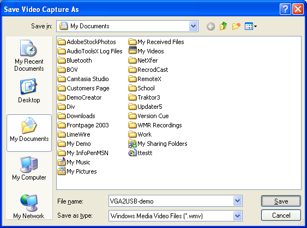Image resolution: width=307 pixels, height=228 pixels.
Task: Click the Cancel button
Action: [x=281, y=215]
